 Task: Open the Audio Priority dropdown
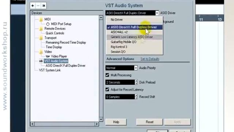[x=136, y=68]
